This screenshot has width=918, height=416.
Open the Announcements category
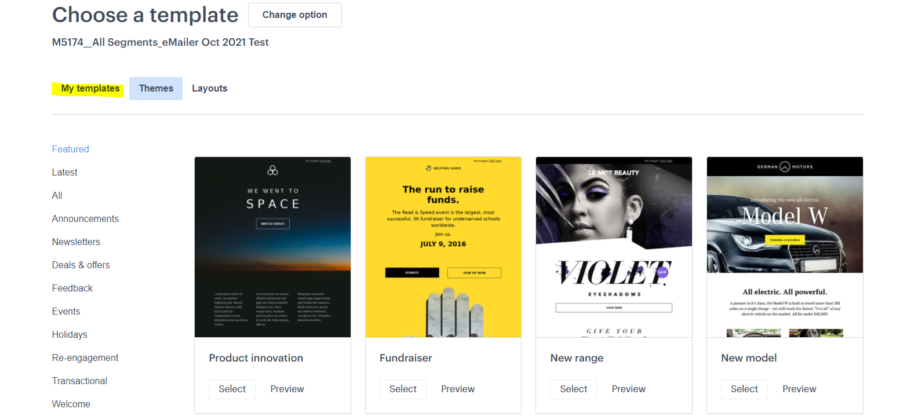(x=85, y=218)
